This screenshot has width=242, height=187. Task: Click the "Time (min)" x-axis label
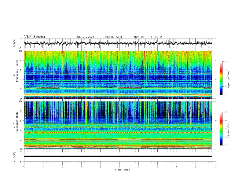tap(122, 170)
